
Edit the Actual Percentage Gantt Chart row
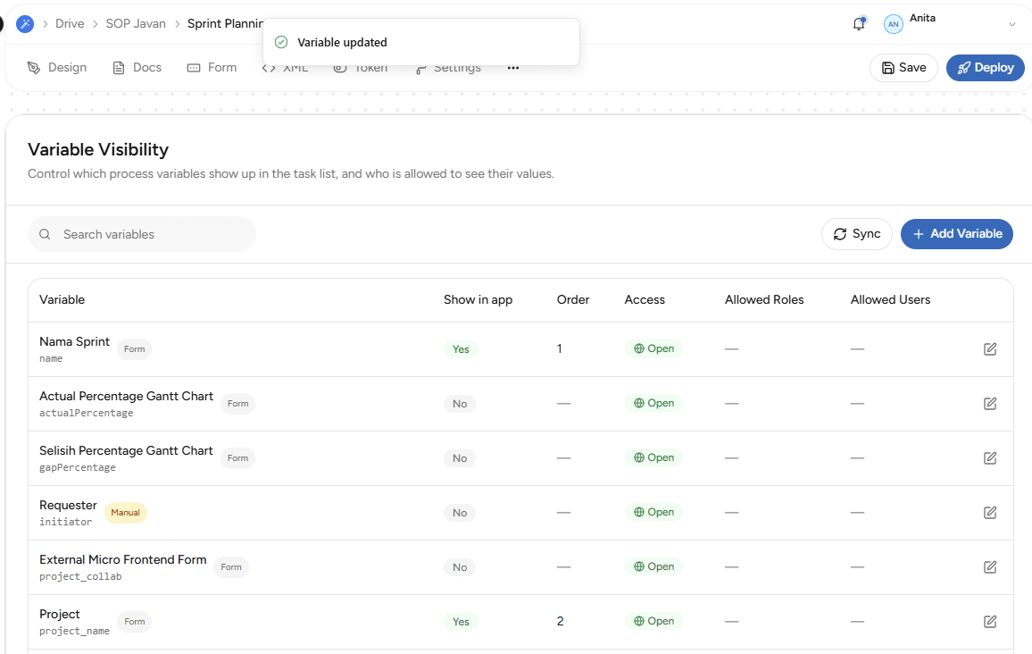pos(990,404)
